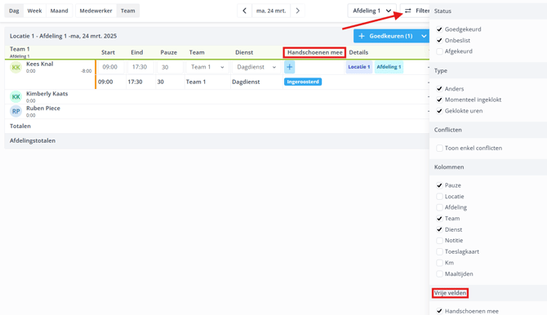Select the Kimberly Kaats row name
The image size is (547, 315).
[x=47, y=94]
